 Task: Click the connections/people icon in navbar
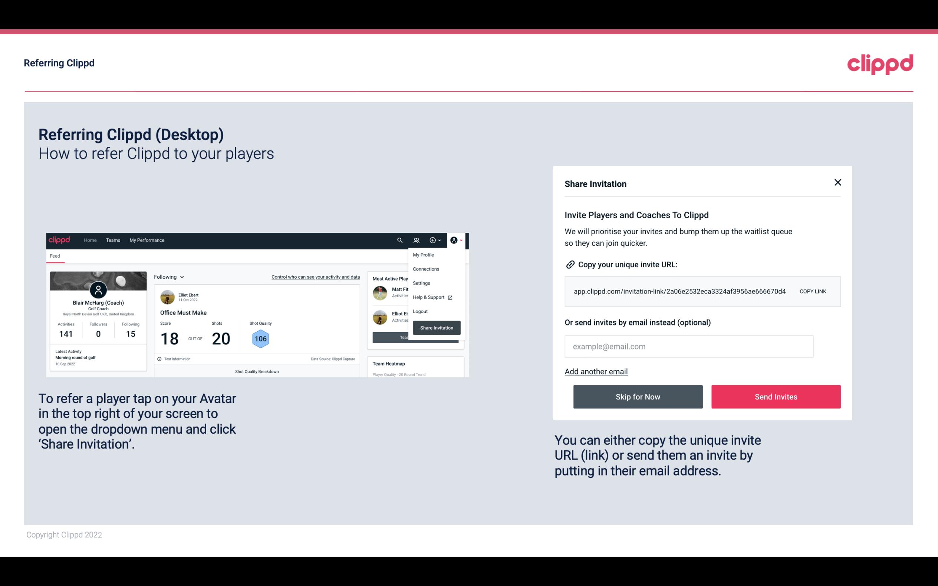(416, 240)
